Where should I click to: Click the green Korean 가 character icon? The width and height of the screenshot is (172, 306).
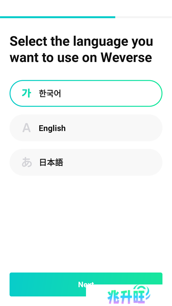click(x=26, y=93)
